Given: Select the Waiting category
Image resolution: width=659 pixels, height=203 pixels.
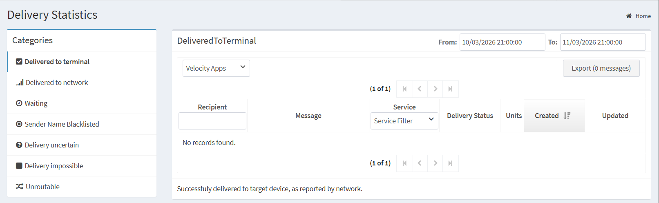Looking at the screenshot, I should point(36,103).
